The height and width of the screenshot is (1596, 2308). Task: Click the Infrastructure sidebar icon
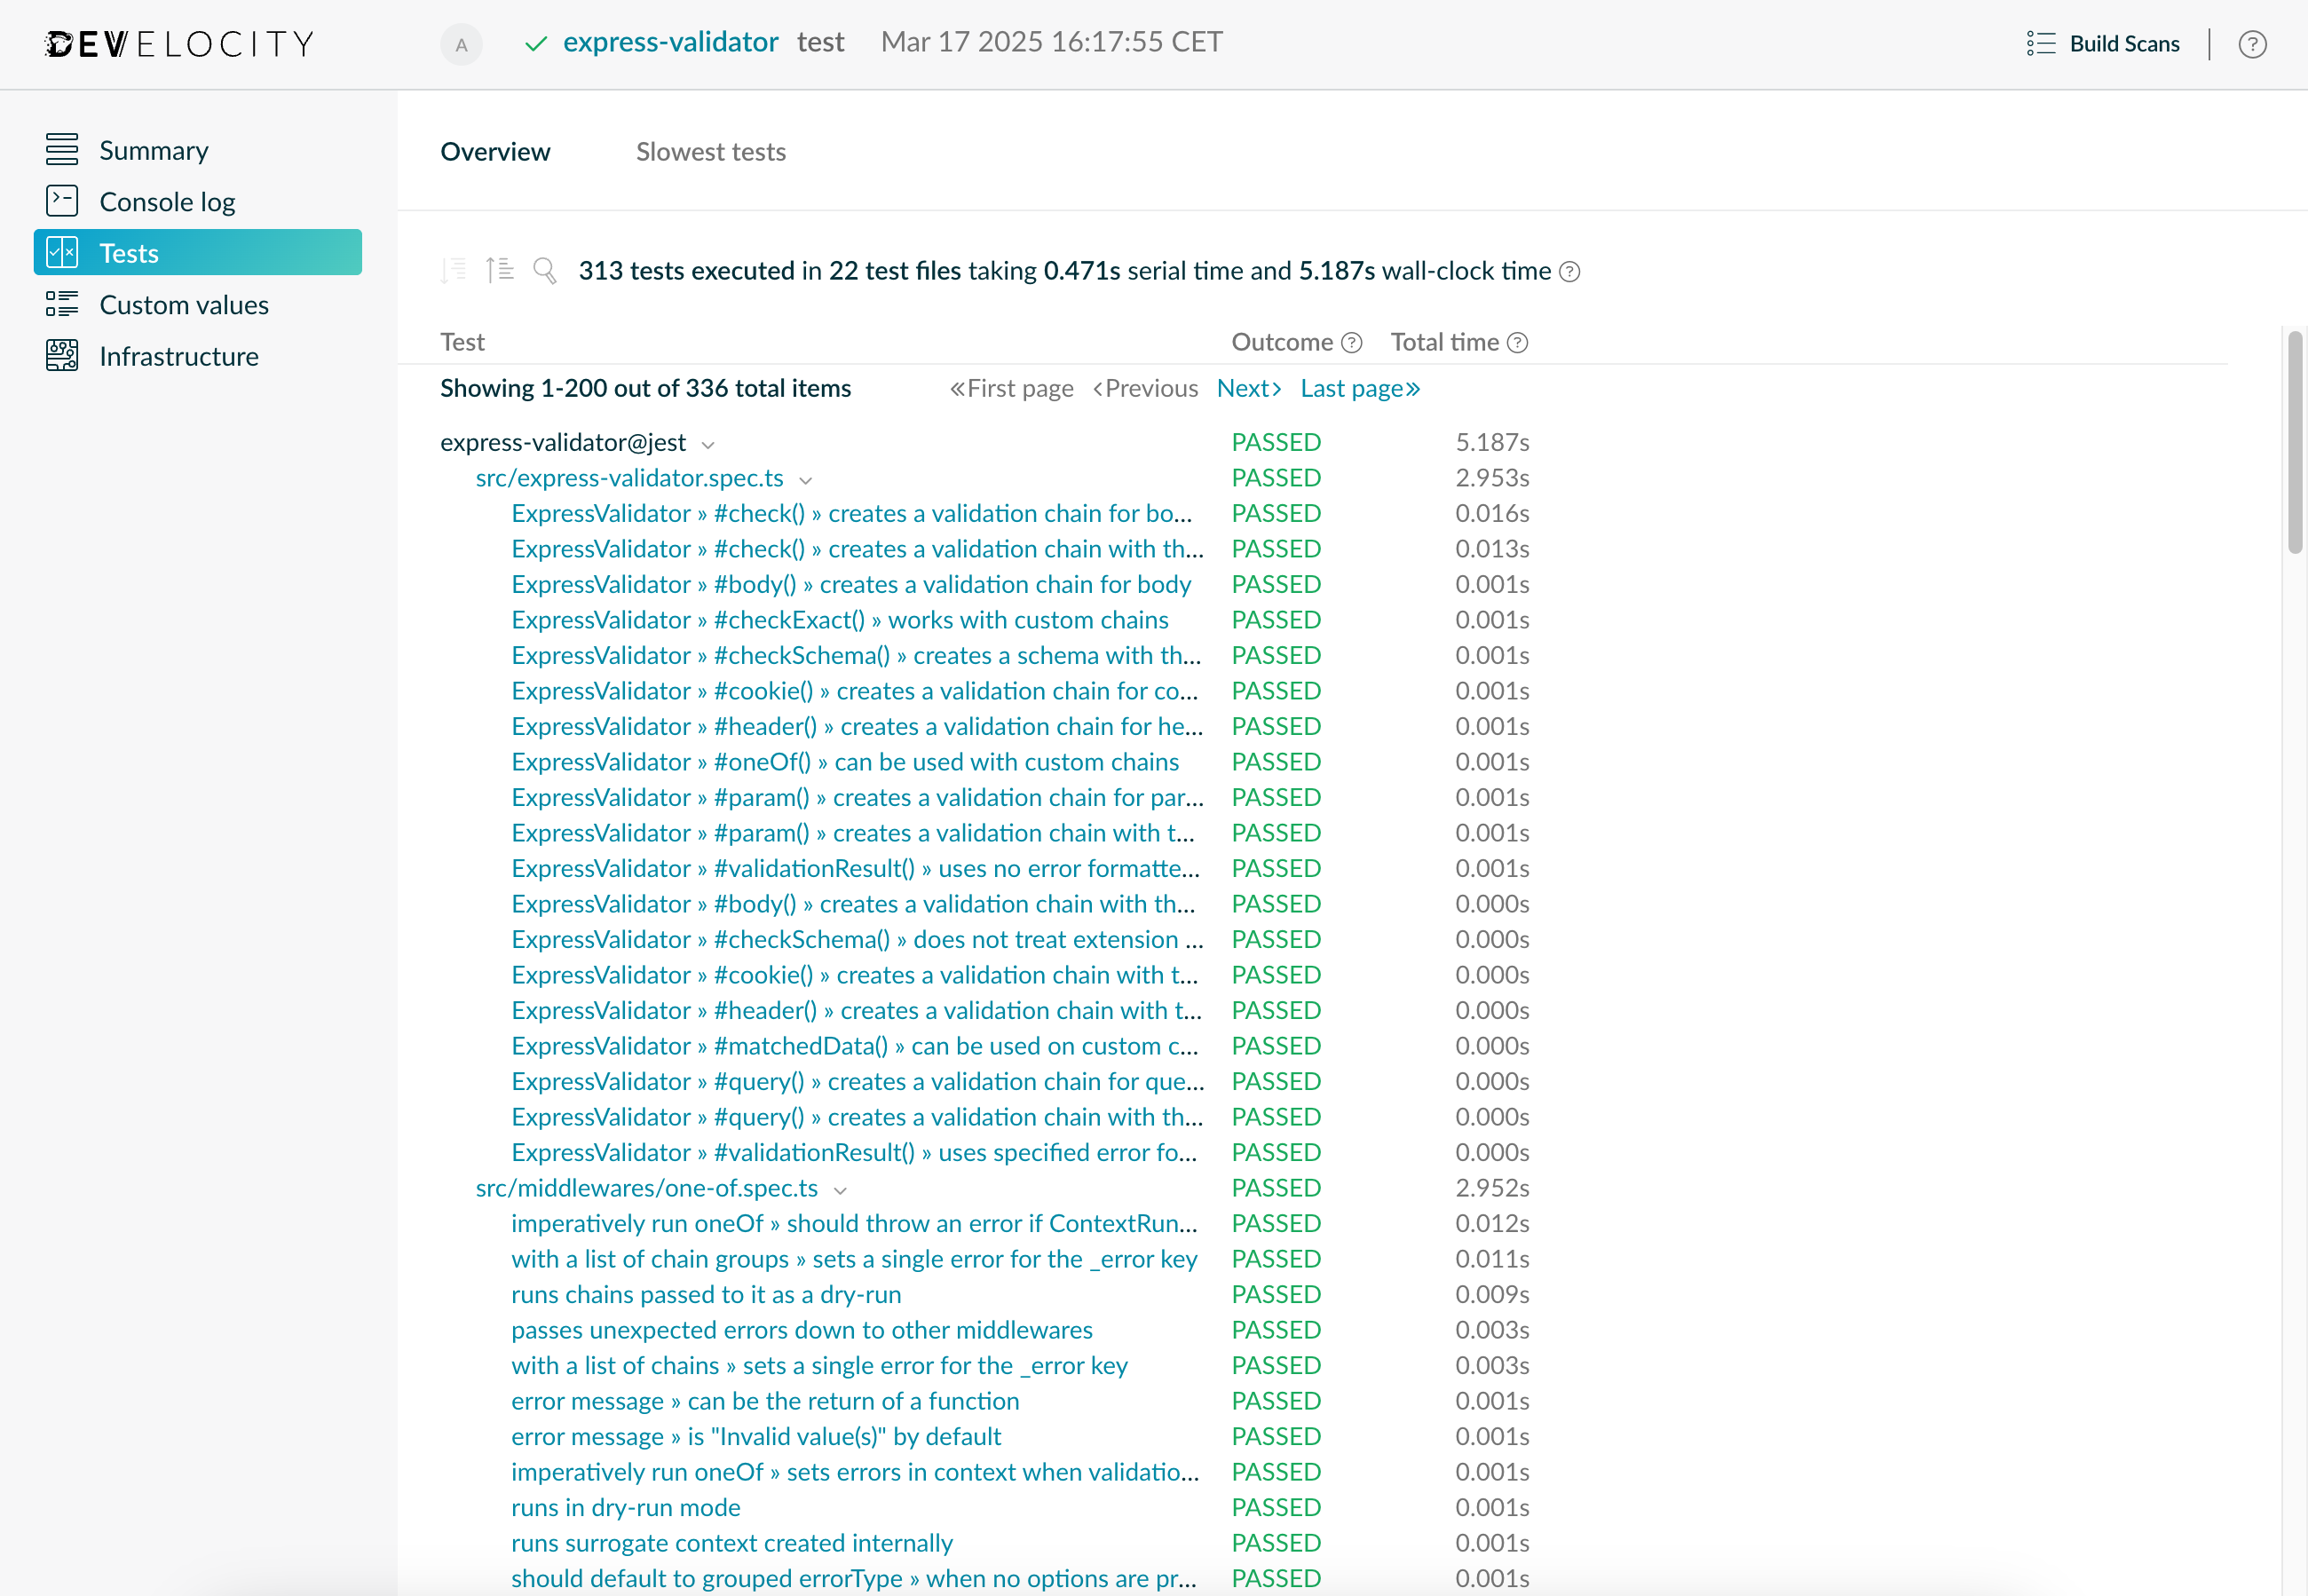[62, 356]
